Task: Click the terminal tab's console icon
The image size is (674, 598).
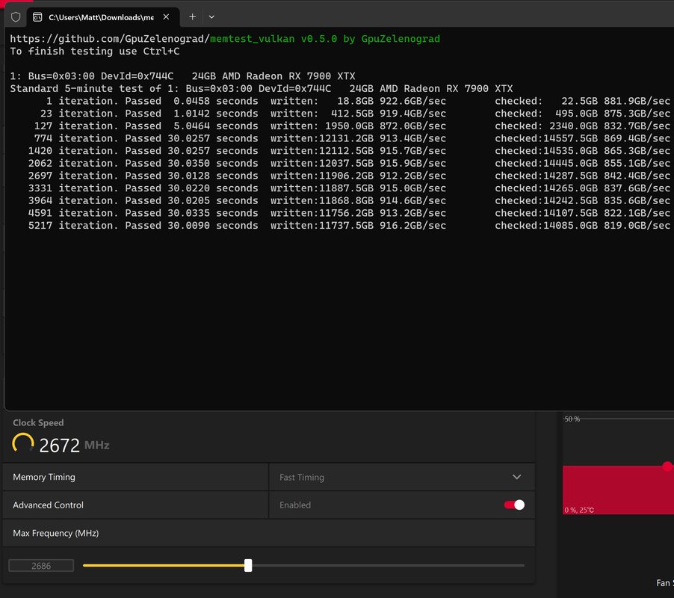Action: (37, 17)
